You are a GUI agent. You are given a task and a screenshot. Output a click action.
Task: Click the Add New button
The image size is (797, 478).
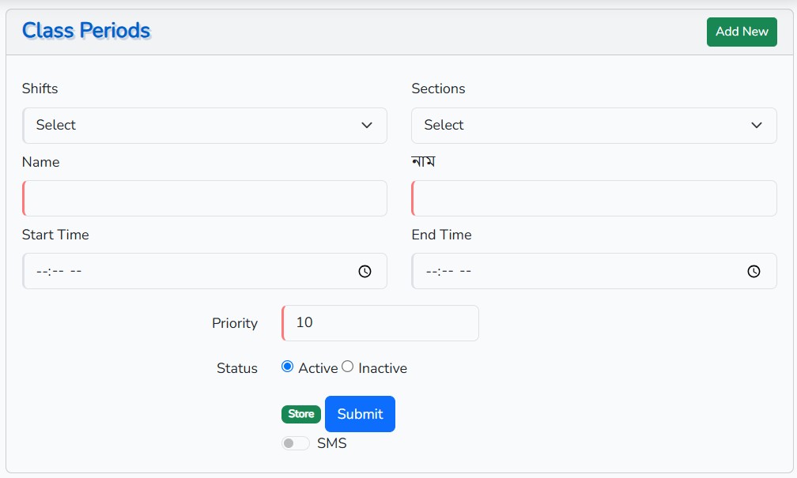click(x=742, y=32)
